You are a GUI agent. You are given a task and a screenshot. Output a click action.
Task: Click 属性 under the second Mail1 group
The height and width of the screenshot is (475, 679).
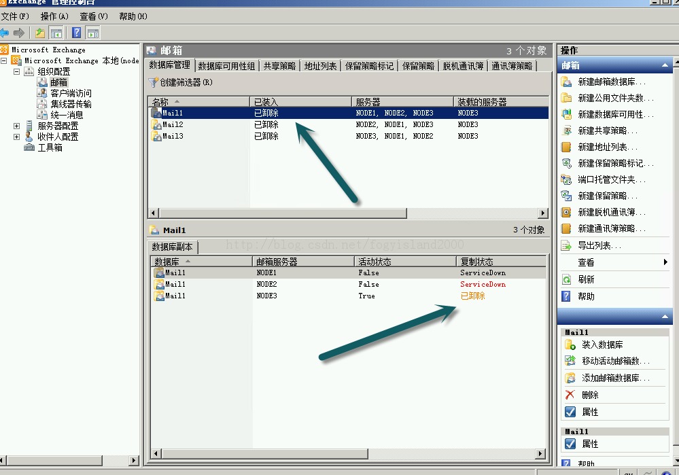pyautogui.click(x=590, y=444)
